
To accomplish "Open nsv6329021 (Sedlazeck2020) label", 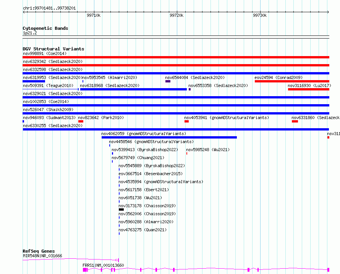I will pos(53,93).
